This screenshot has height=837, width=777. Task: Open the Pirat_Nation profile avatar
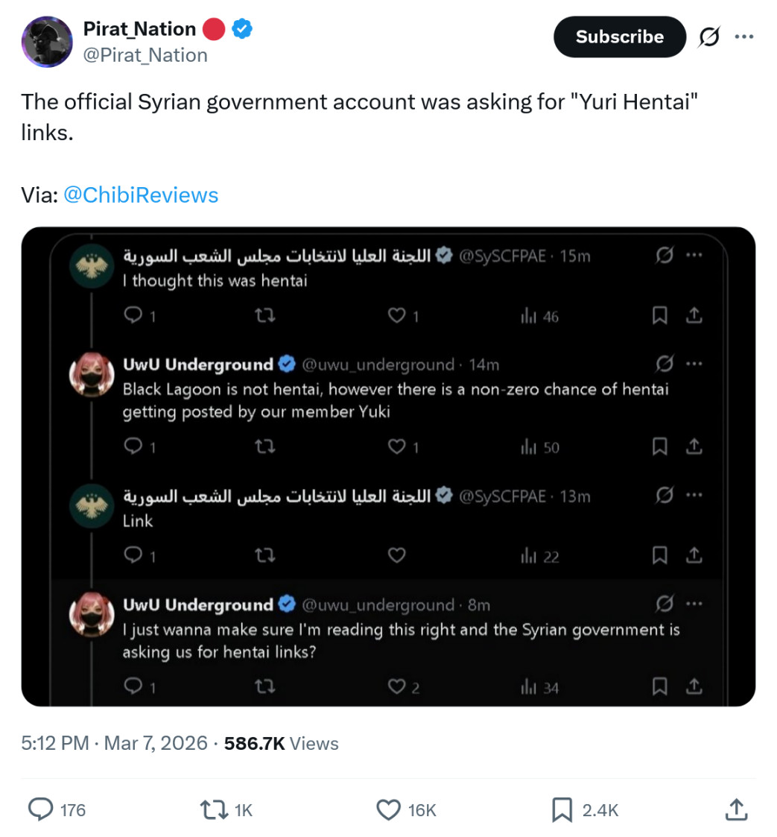(x=47, y=42)
